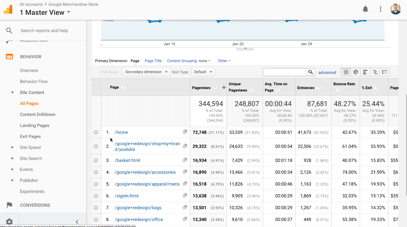Open /basket.html external link icon
The width and height of the screenshot is (407, 227).
point(185,160)
